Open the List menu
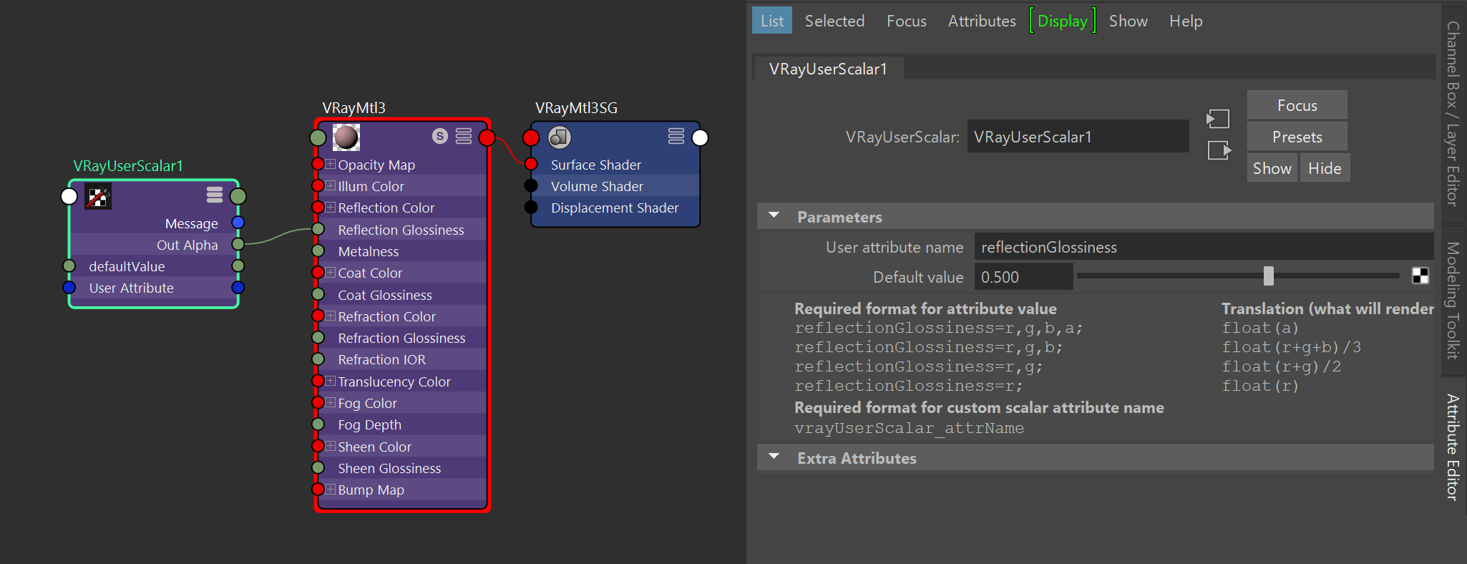 772,21
